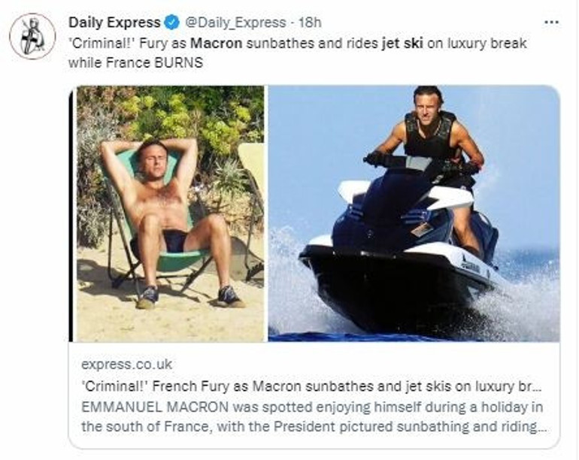Click the bold jet ski keyword
The height and width of the screenshot is (460, 579).
pos(402,43)
